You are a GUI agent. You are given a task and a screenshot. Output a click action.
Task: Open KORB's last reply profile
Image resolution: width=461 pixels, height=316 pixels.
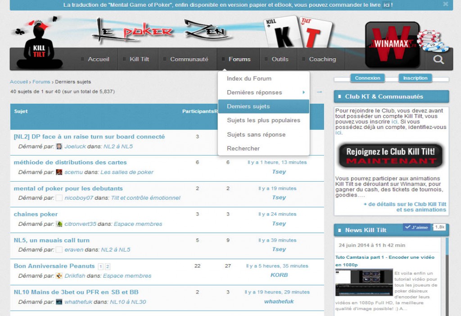click(x=279, y=275)
